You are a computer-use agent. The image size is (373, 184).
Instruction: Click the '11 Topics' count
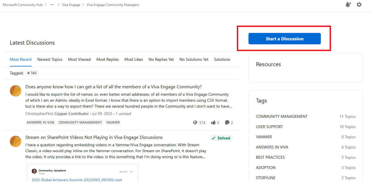pyautogui.click(x=347, y=116)
